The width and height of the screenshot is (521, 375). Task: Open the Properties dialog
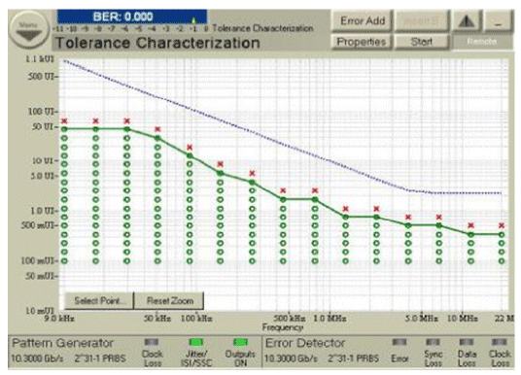click(362, 42)
